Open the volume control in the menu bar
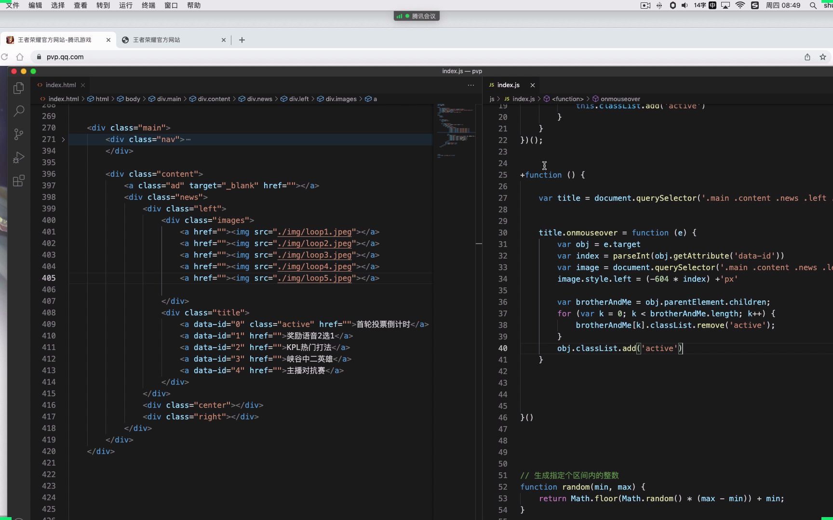This screenshot has height=520, width=833. (685, 5)
